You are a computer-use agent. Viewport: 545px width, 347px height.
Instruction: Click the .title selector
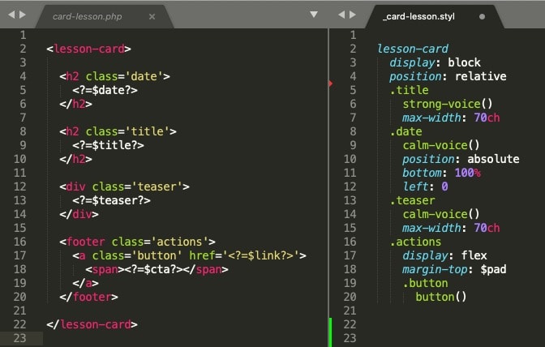tap(409, 90)
